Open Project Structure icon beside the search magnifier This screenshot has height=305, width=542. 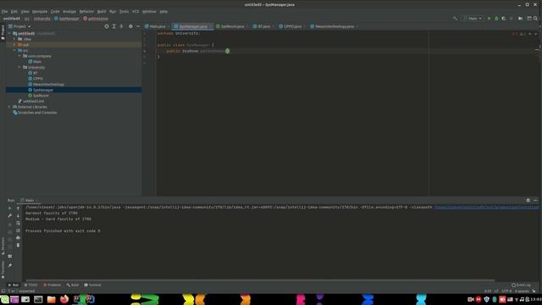(529, 19)
